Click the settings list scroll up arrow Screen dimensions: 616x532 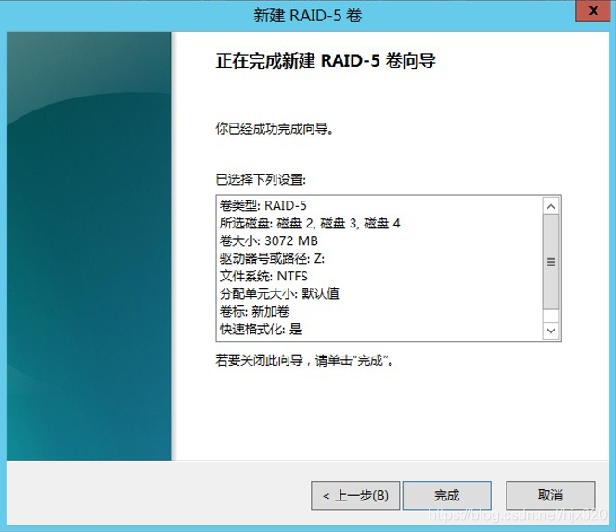(x=551, y=206)
